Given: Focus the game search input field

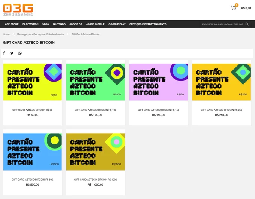Looking at the screenshot, I should pyautogui.click(x=222, y=24).
